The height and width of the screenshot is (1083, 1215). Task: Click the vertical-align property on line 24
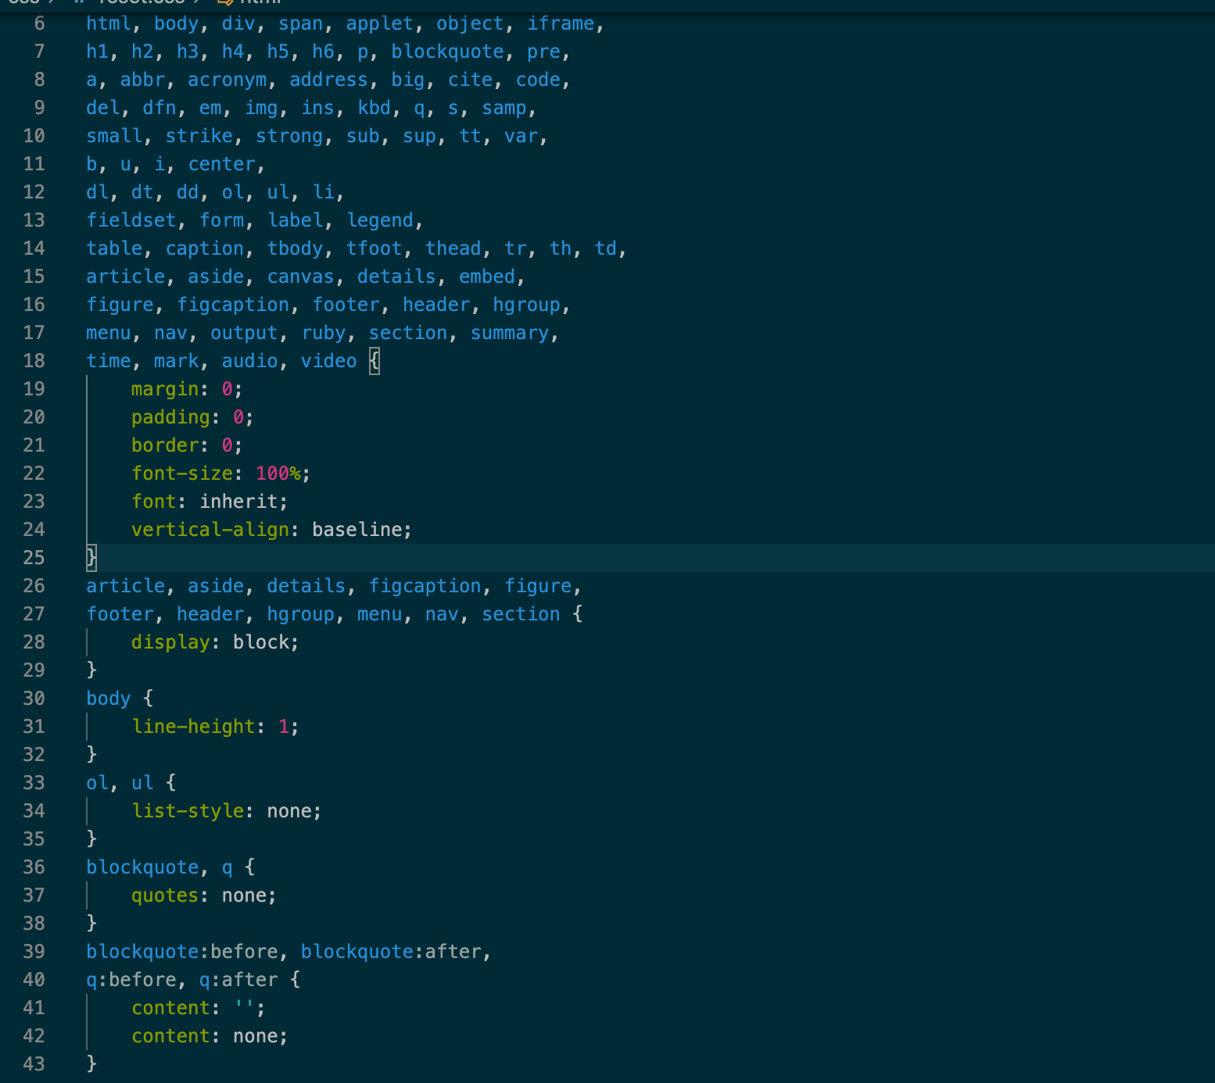210,529
